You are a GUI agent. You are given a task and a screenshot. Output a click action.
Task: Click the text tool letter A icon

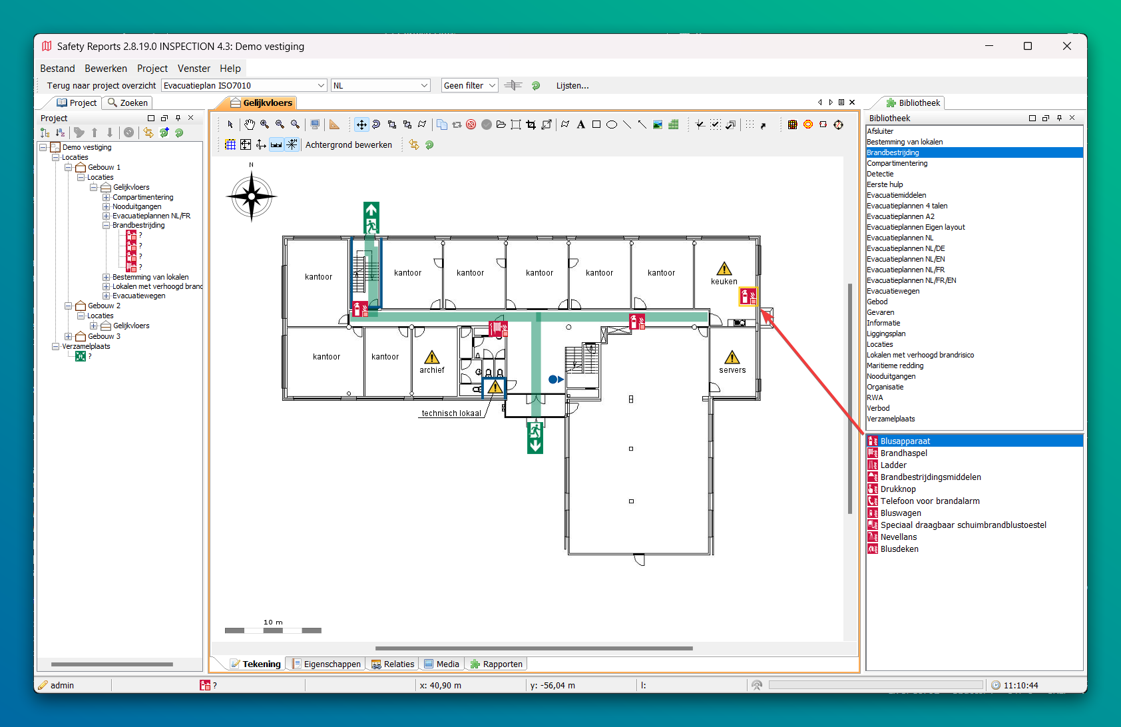pyautogui.click(x=580, y=124)
